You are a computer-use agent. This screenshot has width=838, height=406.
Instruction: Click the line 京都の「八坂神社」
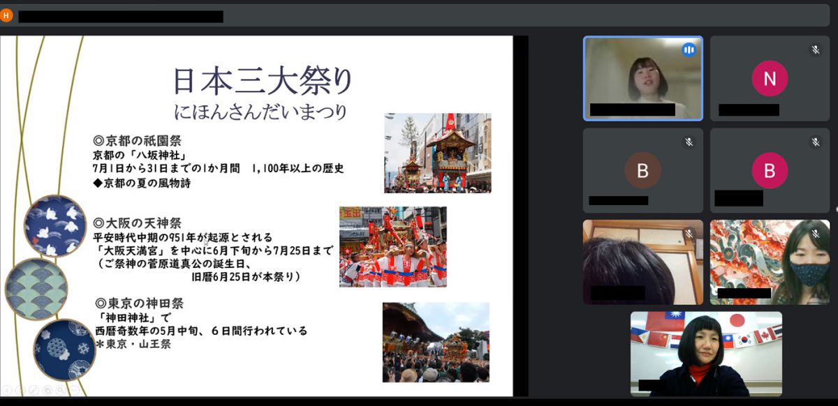click(140, 155)
